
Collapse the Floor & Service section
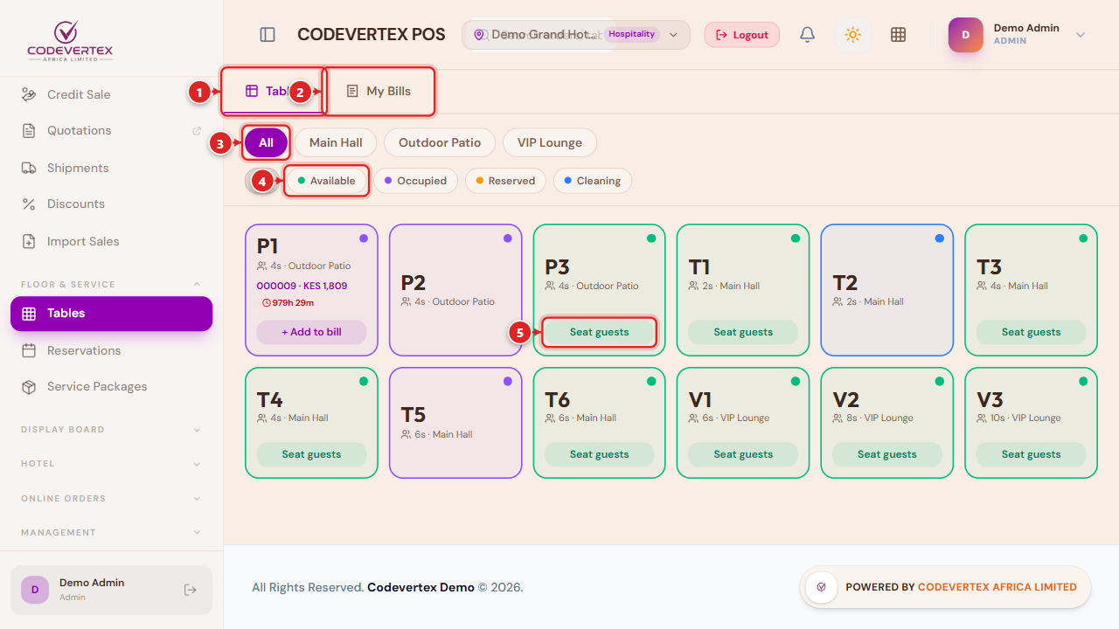coord(112,284)
